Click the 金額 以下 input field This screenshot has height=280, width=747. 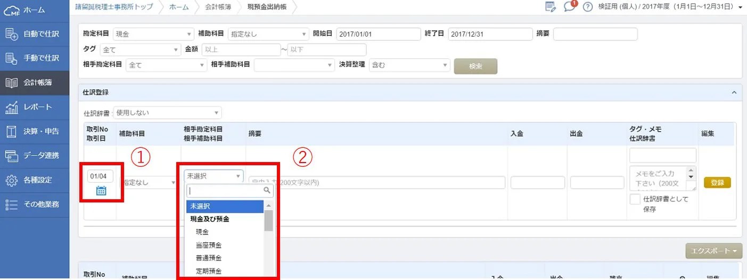[327, 50]
